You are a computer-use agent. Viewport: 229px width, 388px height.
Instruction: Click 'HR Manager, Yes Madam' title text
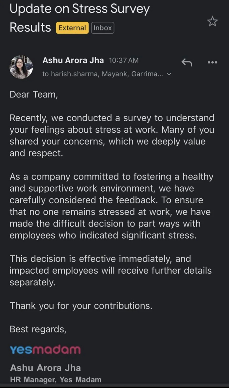click(x=56, y=380)
